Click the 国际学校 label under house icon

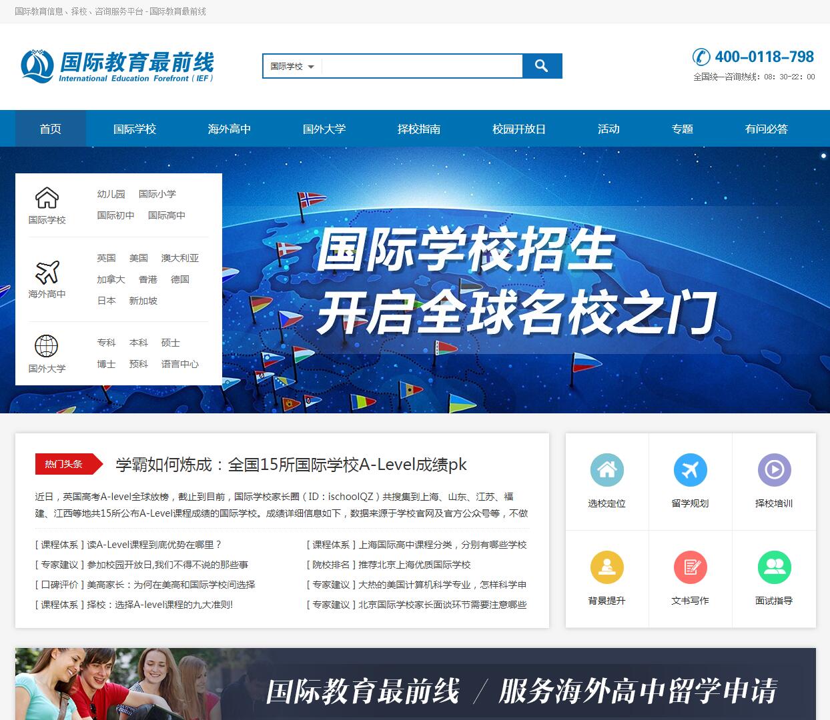(x=47, y=220)
